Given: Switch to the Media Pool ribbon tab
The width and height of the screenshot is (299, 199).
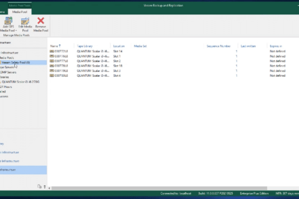Looking at the screenshot, I should click(x=19, y=12).
